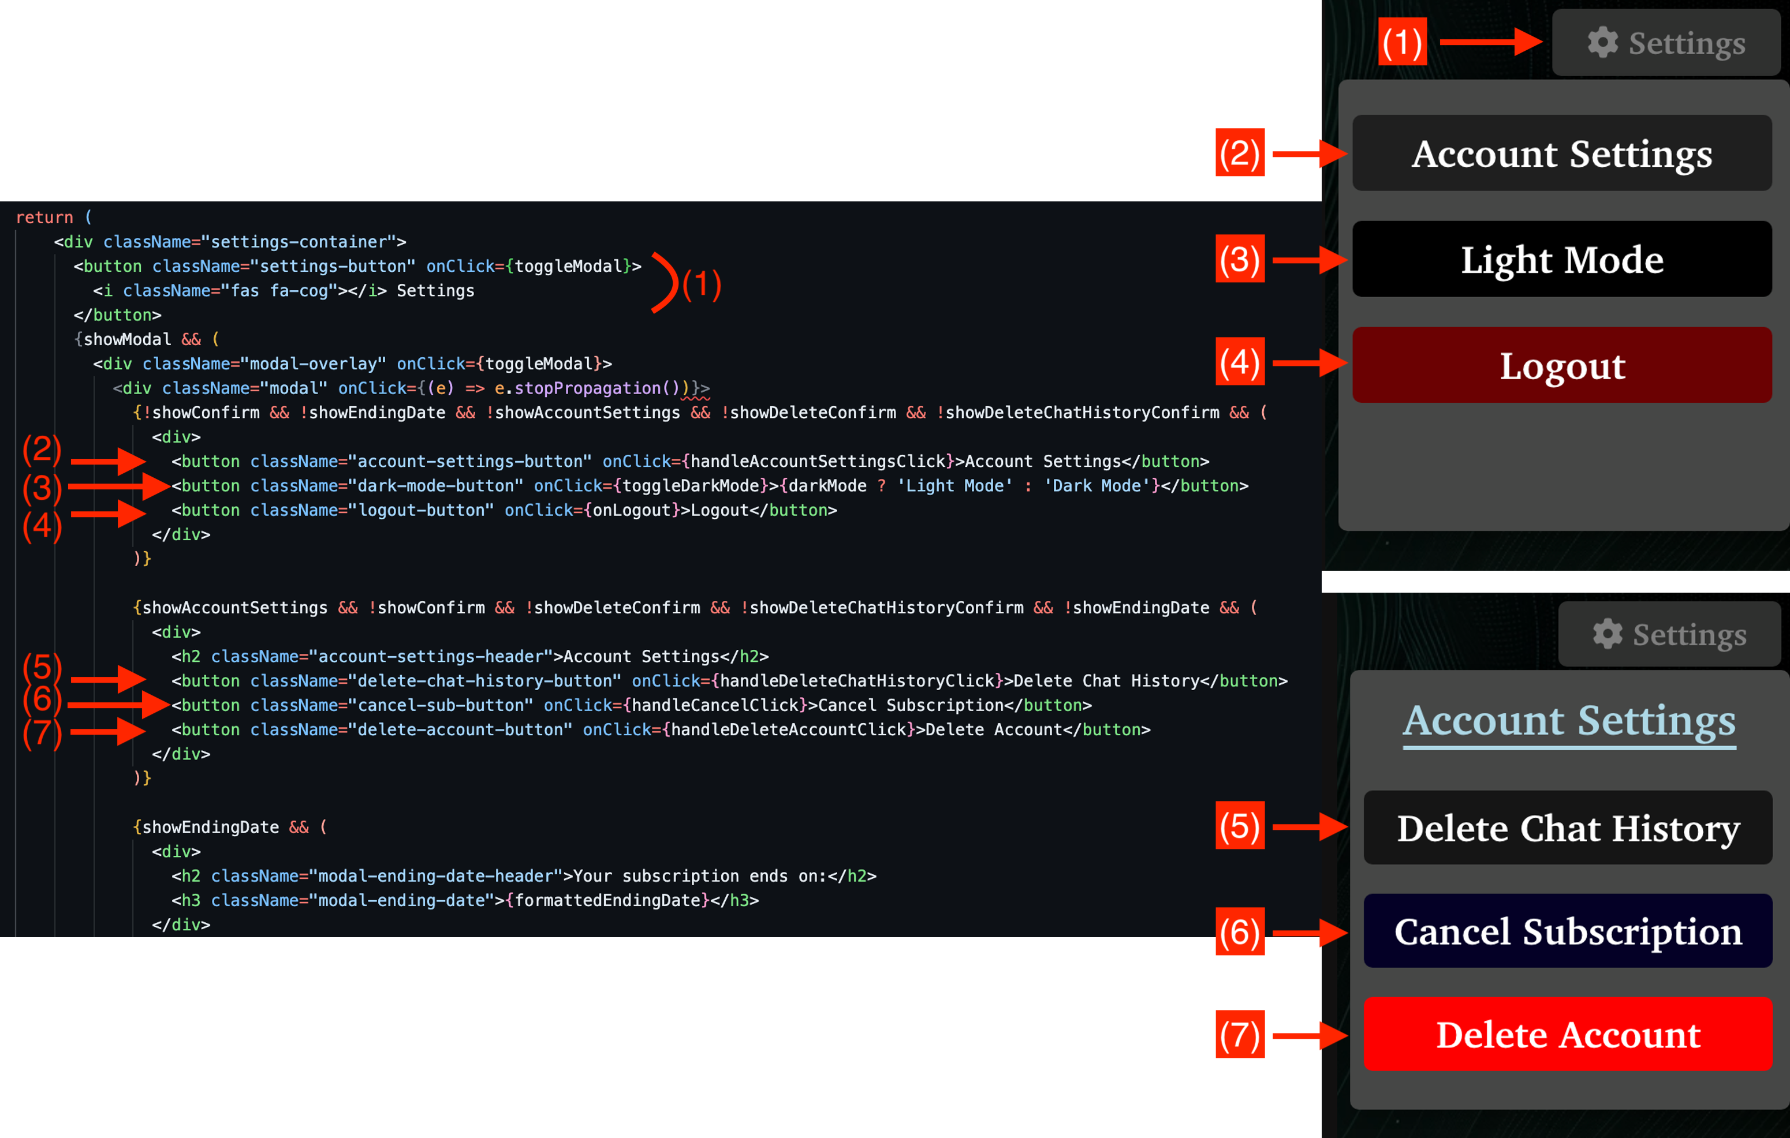Click the red Logout button
Viewport: 1790px width, 1138px height.
1562,365
